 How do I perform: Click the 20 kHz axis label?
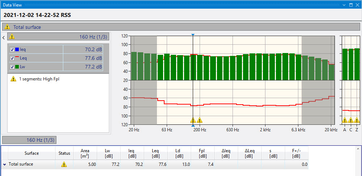point(331,130)
